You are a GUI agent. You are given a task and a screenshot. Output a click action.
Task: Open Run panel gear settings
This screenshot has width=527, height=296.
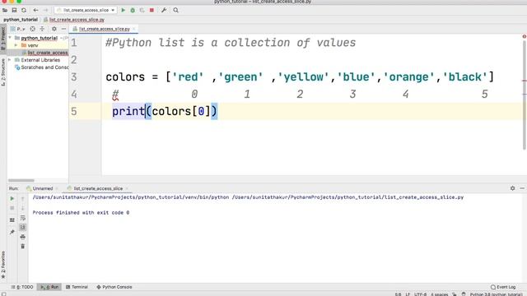click(x=512, y=188)
